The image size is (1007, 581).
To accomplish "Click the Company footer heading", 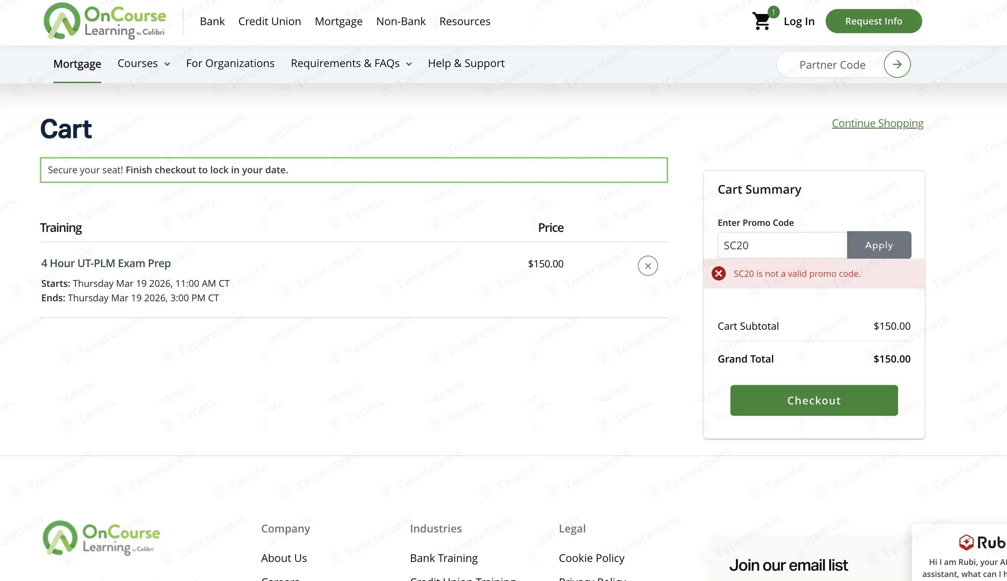I will click(x=285, y=529).
